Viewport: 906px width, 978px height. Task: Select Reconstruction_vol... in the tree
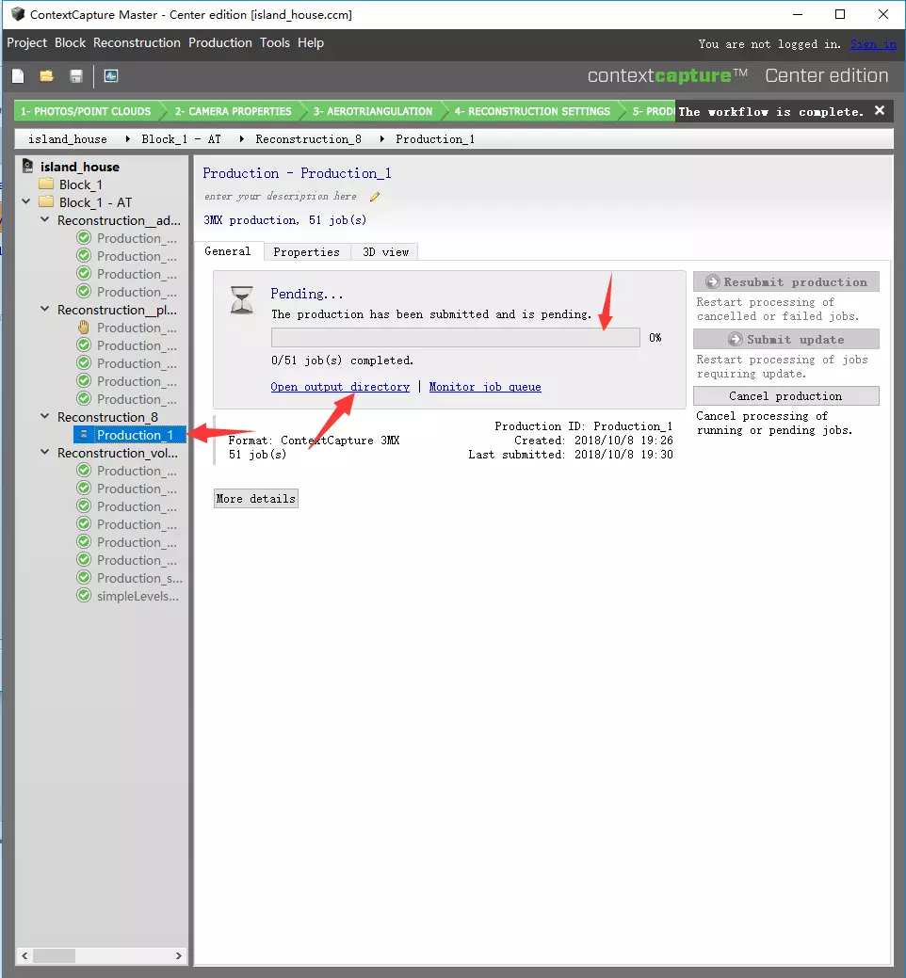tap(119, 452)
